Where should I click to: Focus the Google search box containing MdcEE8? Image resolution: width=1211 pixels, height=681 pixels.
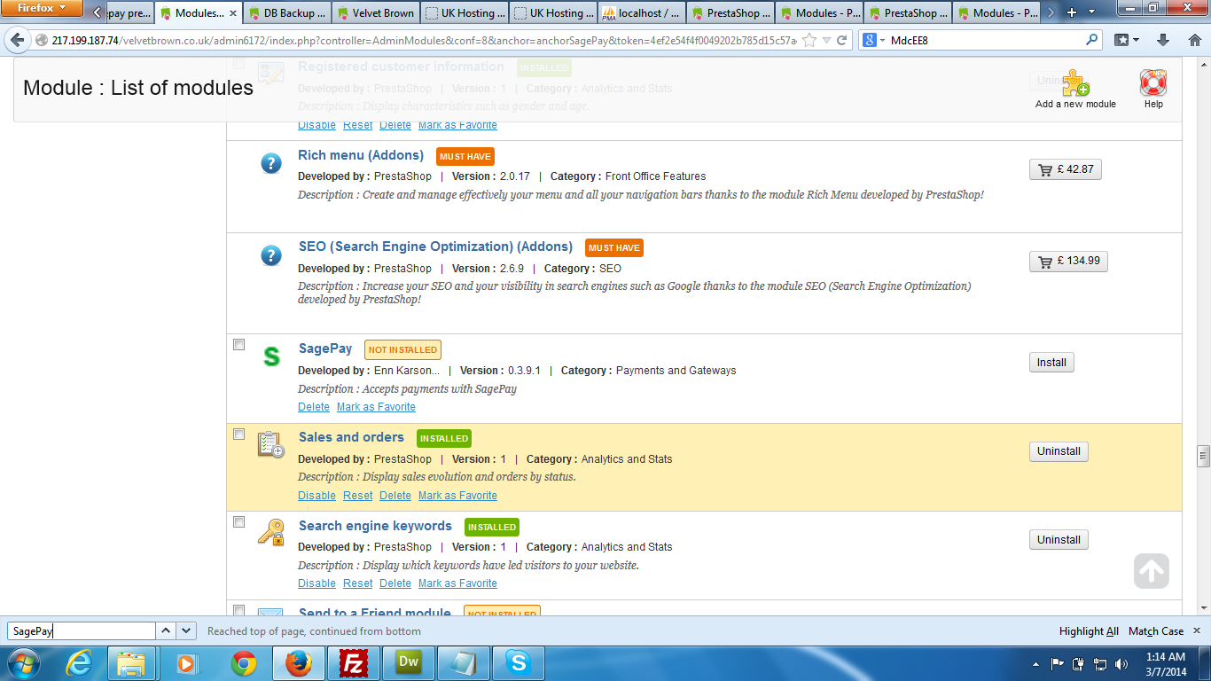pos(986,40)
